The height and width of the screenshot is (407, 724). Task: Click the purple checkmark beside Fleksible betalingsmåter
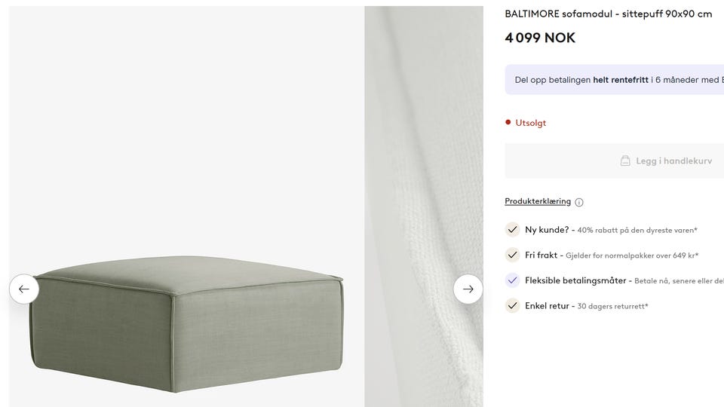tap(513, 280)
